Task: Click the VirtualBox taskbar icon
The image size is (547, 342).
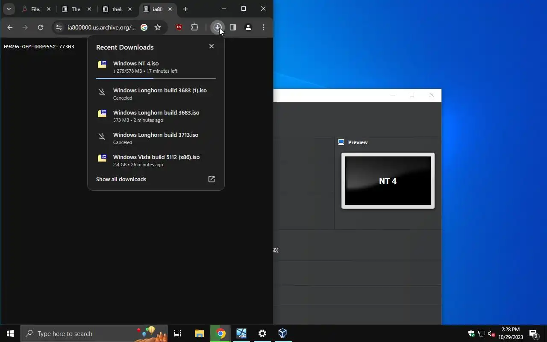Action: [283, 333]
